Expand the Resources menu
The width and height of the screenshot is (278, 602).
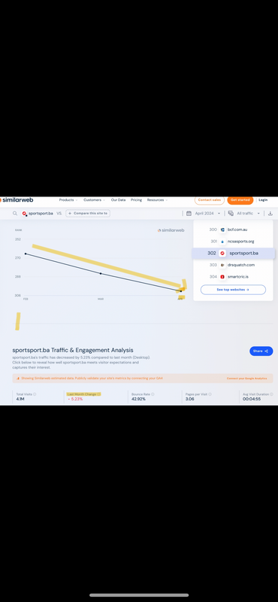157,200
